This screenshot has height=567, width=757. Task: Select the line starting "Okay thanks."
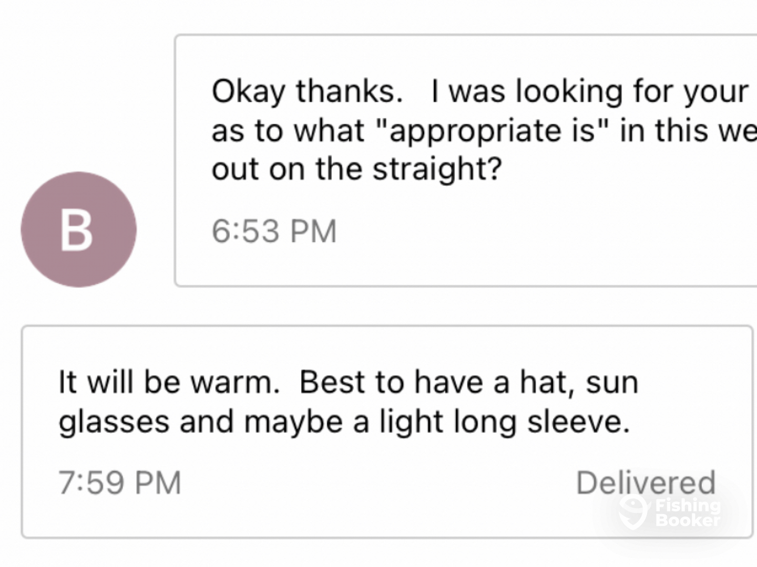click(x=479, y=91)
